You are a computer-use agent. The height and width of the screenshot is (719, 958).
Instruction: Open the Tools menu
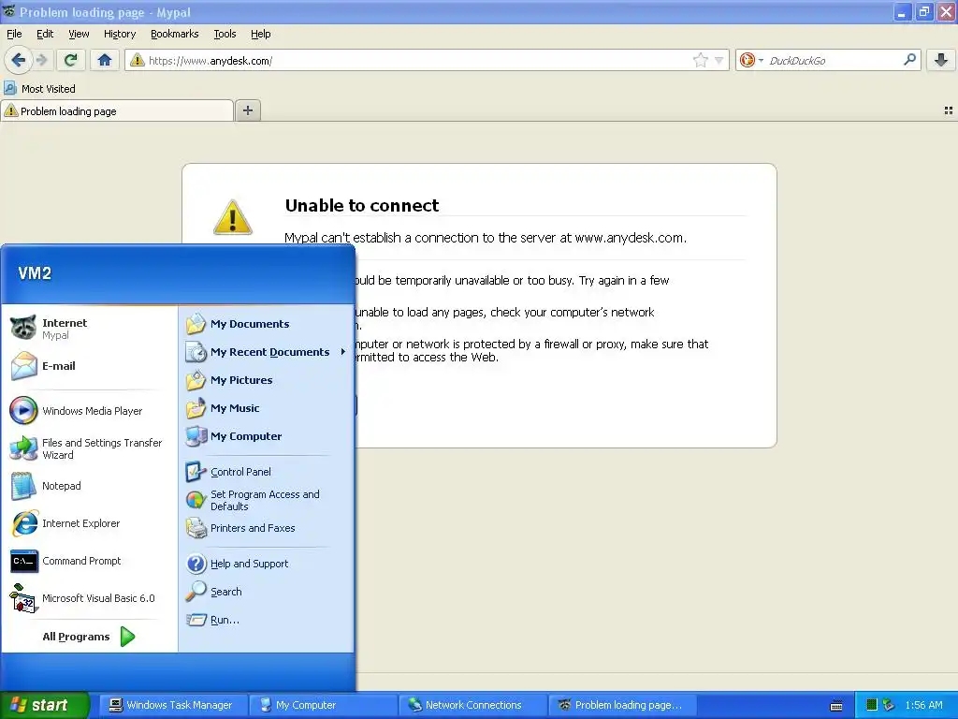click(225, 34)
